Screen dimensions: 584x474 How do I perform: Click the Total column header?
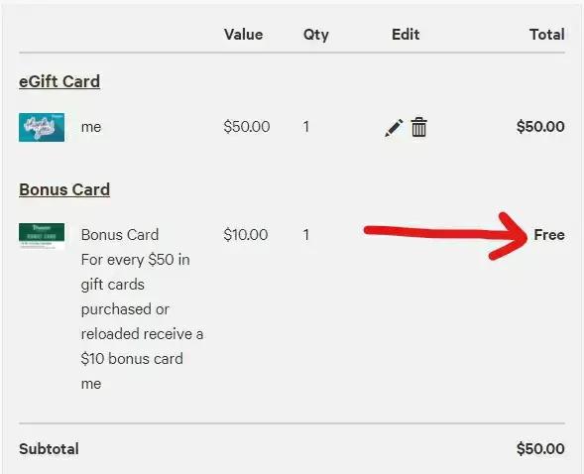point(547,35)
